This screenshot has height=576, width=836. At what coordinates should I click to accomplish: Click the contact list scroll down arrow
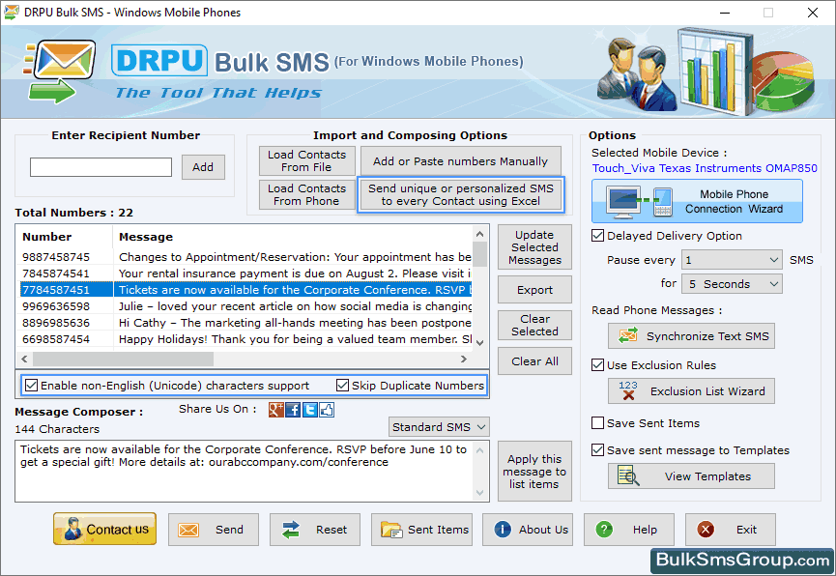[479, 342]
